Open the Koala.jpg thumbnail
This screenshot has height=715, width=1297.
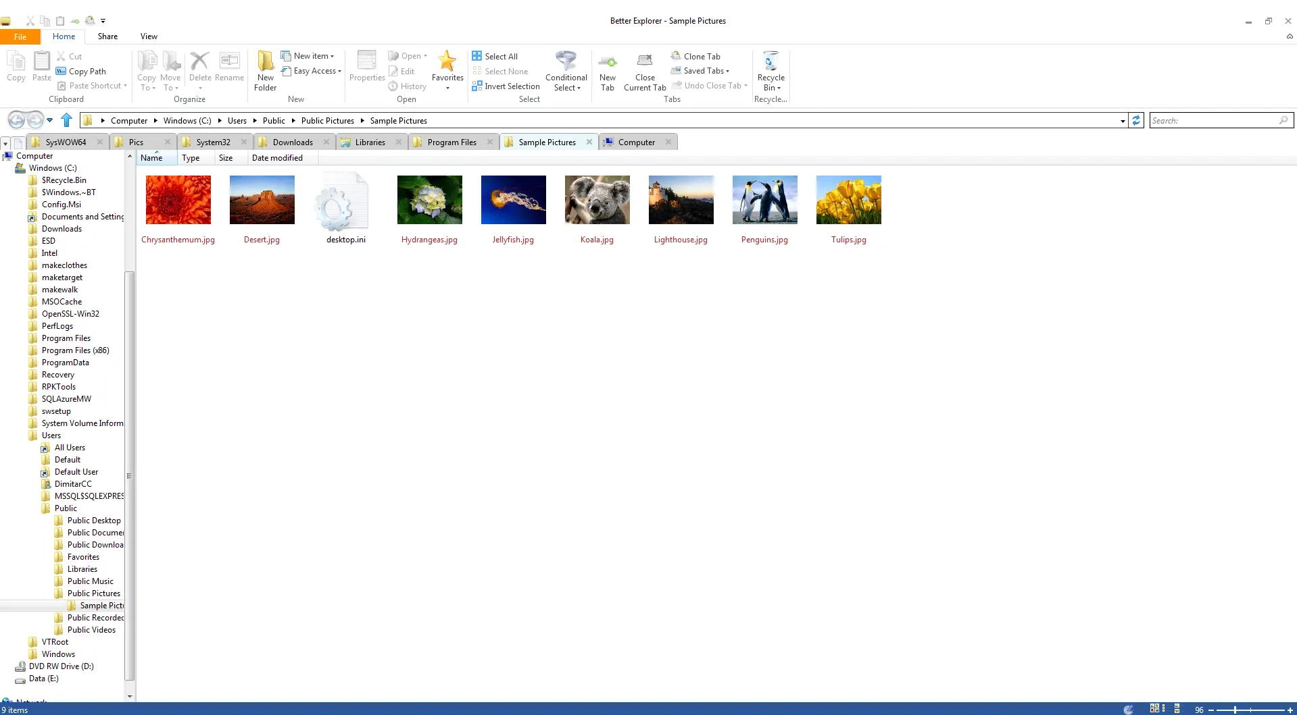[597, 200]
